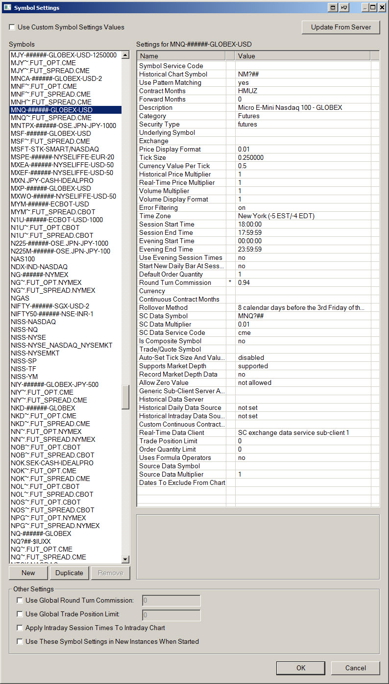Toggle Use Global Trade Position Limit checkbox
389x684 pixels.
click(x=20, y=614)
